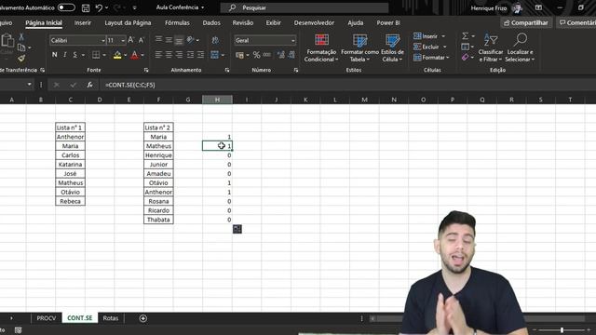
Task: Open the font color dropdown arrow
Action: (x=142, y=56)
